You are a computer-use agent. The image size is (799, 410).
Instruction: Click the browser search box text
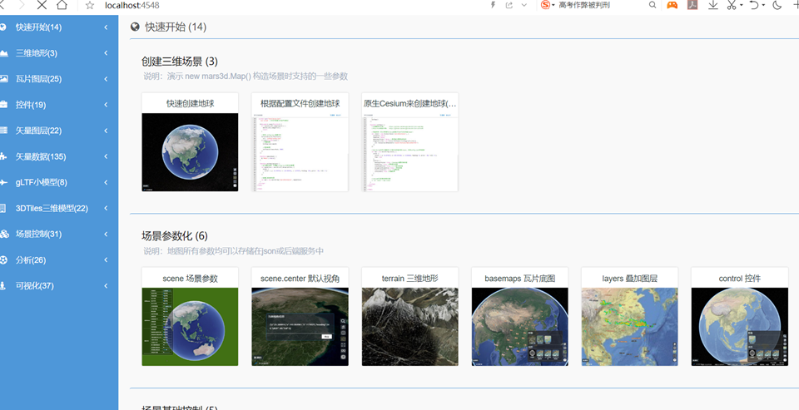584,5
